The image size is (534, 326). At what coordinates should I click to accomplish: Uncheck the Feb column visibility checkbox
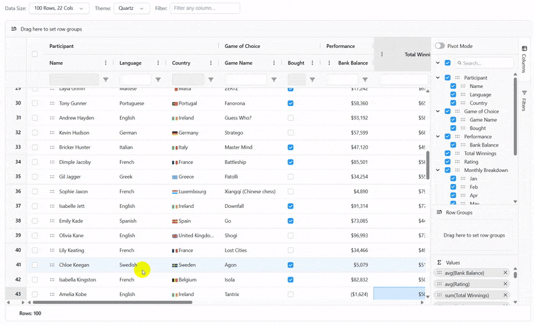(x=453, y=187)
